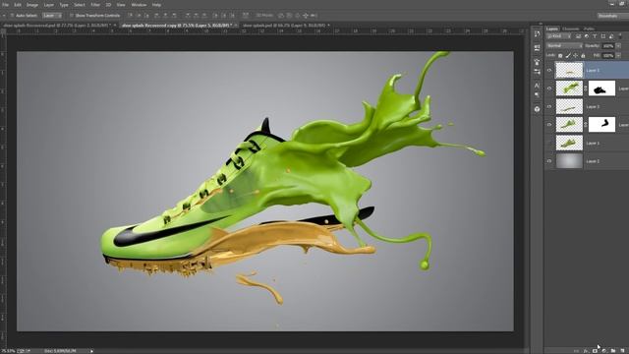Open the status bar info arrow menu
Viewport: 629px width, 354px height.
click(x=91, y=351)
